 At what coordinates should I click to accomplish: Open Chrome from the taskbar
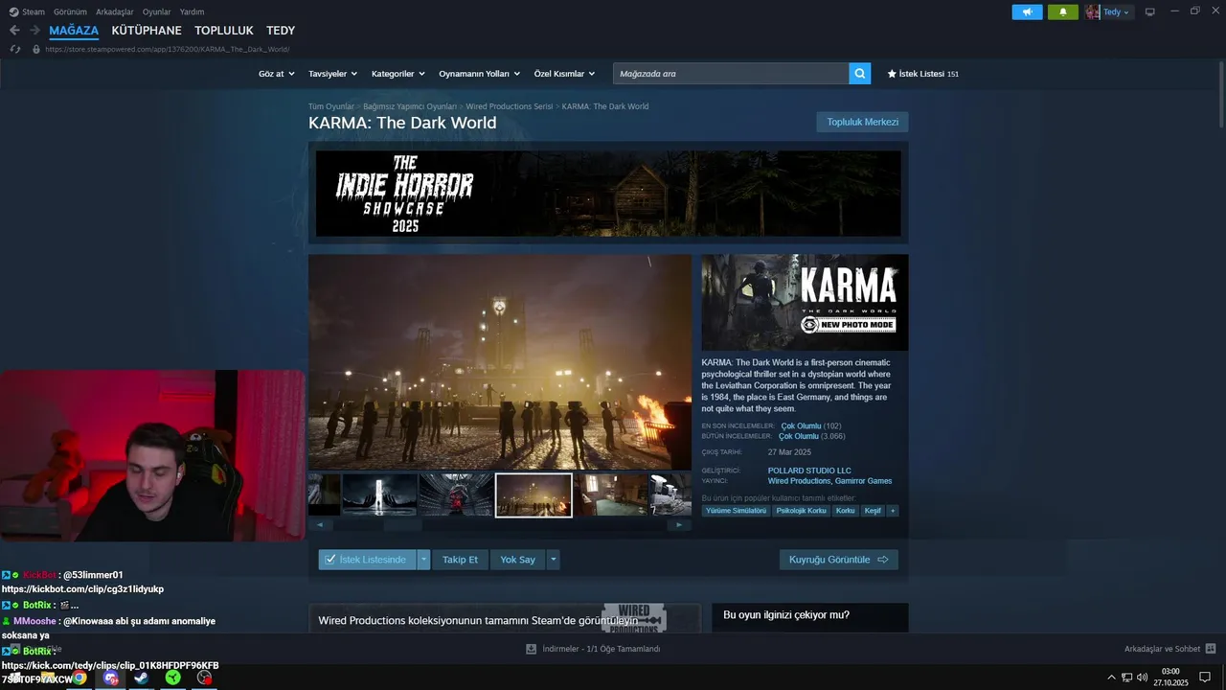pyautogui.click(x=79, y=678)
